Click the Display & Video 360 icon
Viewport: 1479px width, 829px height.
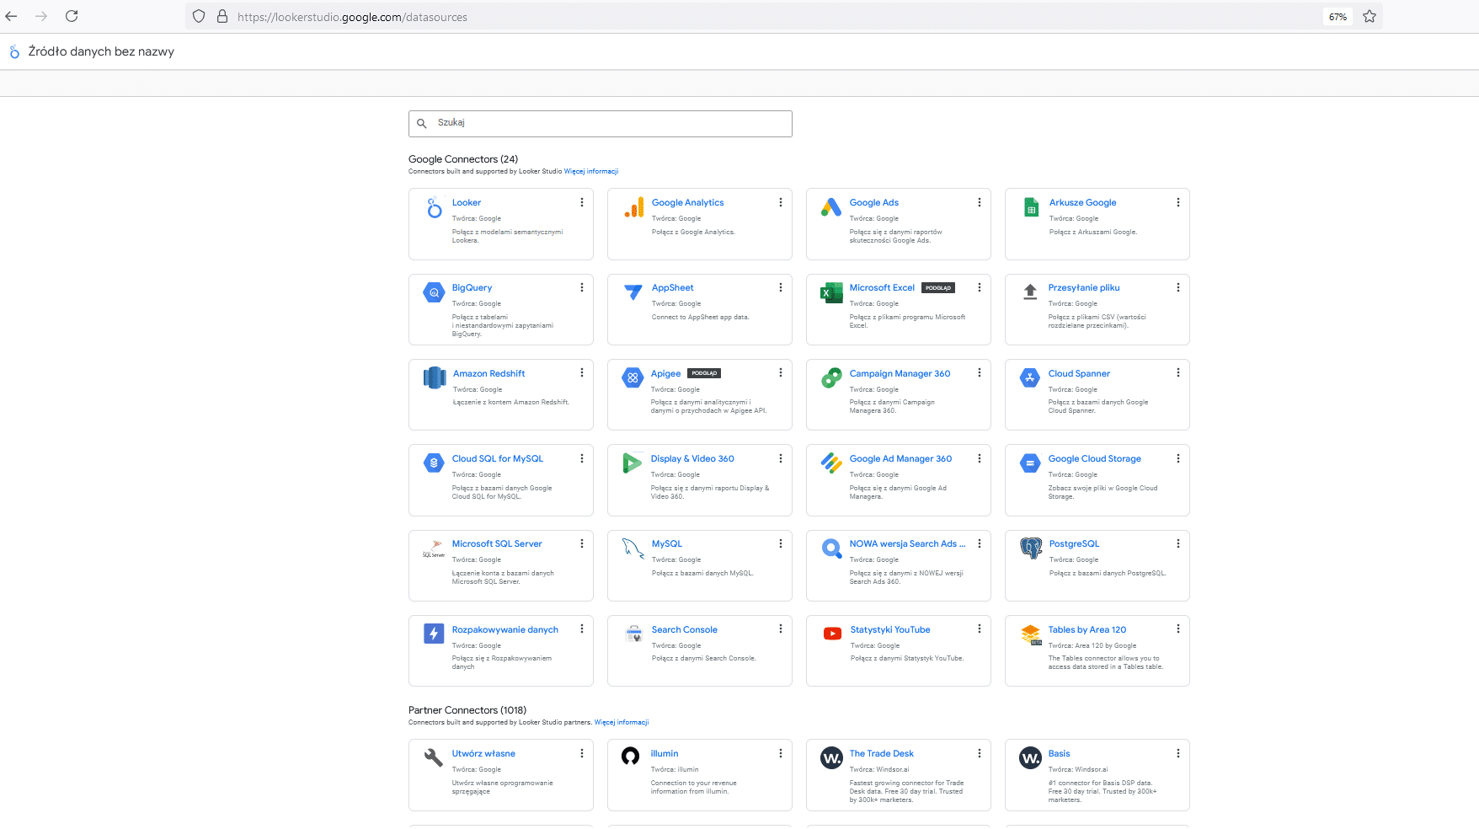point(633,463)
